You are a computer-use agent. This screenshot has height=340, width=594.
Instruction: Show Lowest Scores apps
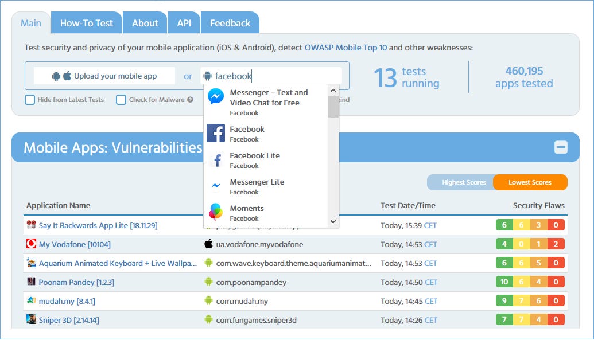pos(530,182)
